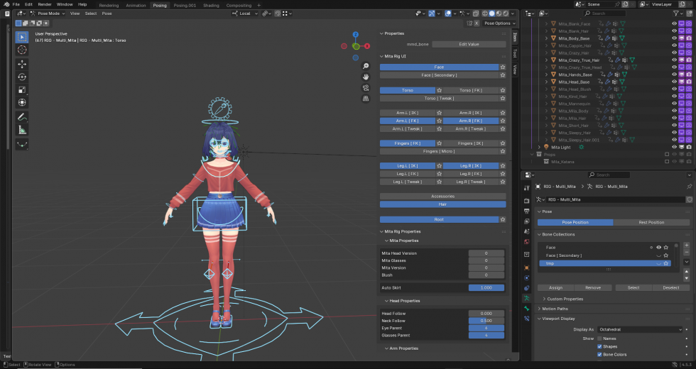Select the Rotate tool
The height and width of the screenshot is (369, 696).
tap(22, 77)
